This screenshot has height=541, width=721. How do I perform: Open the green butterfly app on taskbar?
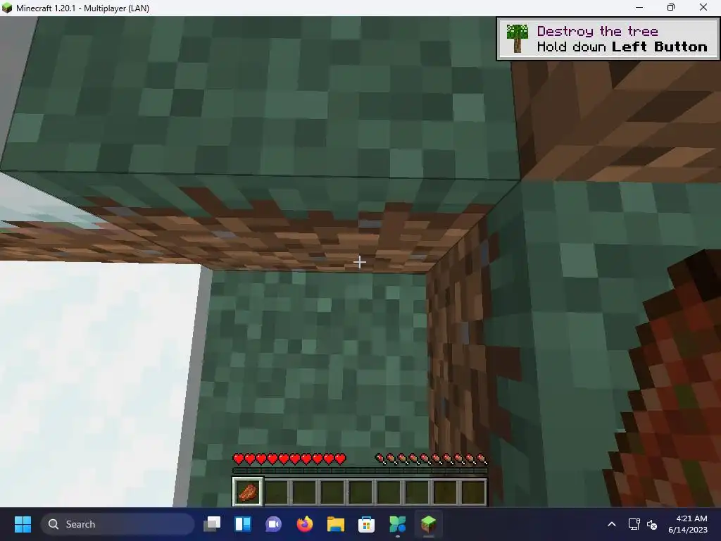pyautogui.click(x=397, y=524)
